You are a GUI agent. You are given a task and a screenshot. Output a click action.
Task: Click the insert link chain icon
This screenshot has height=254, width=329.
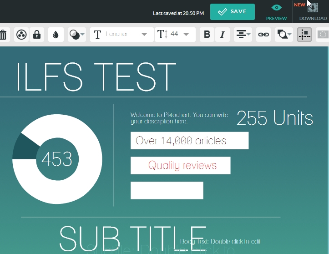263,35
